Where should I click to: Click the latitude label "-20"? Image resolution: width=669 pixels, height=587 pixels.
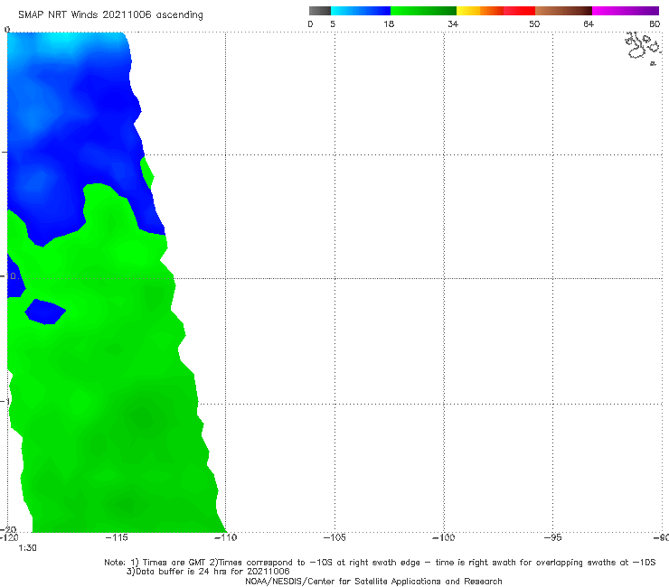8,529
